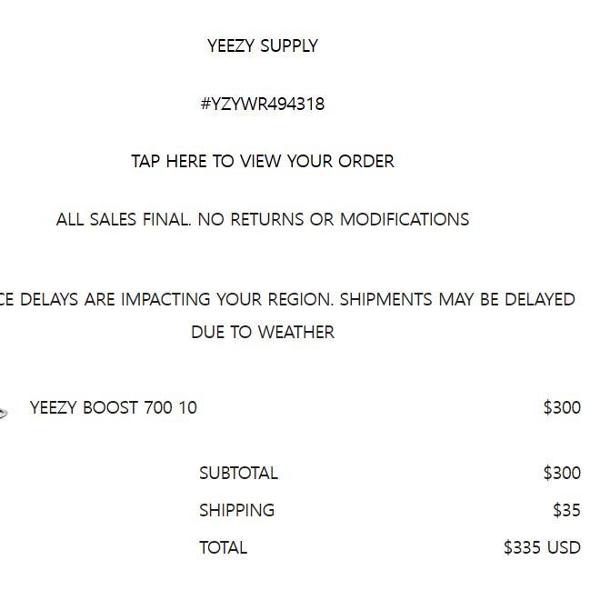
Task: Click the SUBTOTAL label
Action: (238, 474)
